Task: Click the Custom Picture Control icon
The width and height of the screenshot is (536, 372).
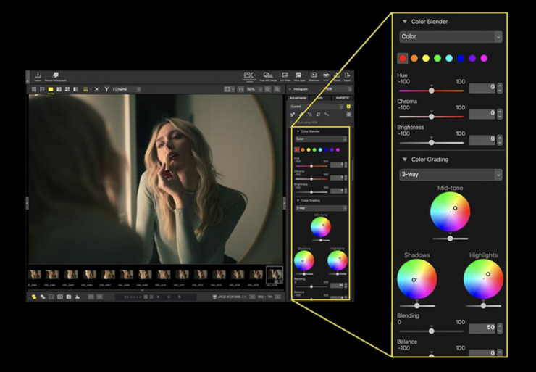Action: tap(250, 75)
